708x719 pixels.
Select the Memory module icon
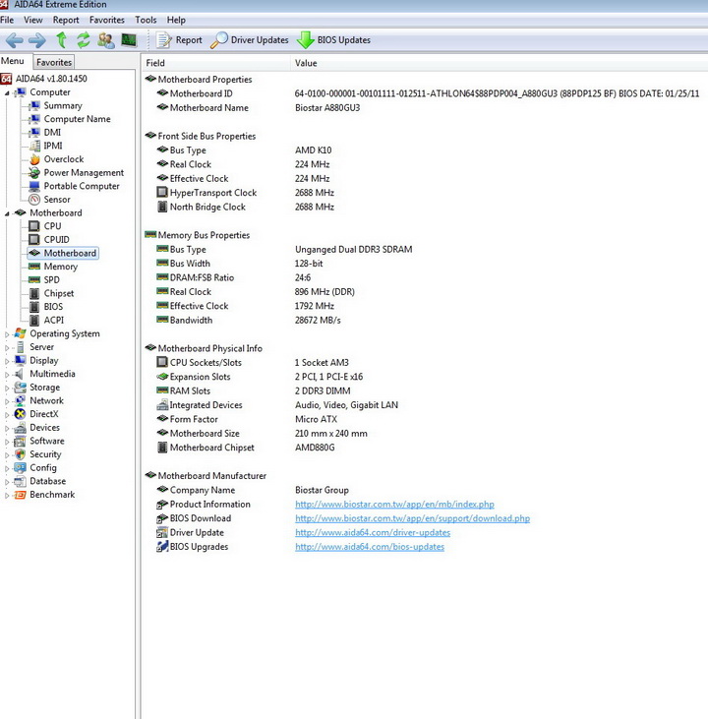[34, 267]
